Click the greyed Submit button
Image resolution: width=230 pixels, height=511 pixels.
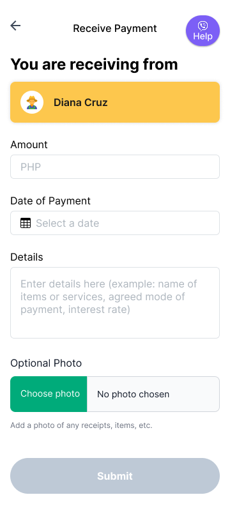point(115,476)
